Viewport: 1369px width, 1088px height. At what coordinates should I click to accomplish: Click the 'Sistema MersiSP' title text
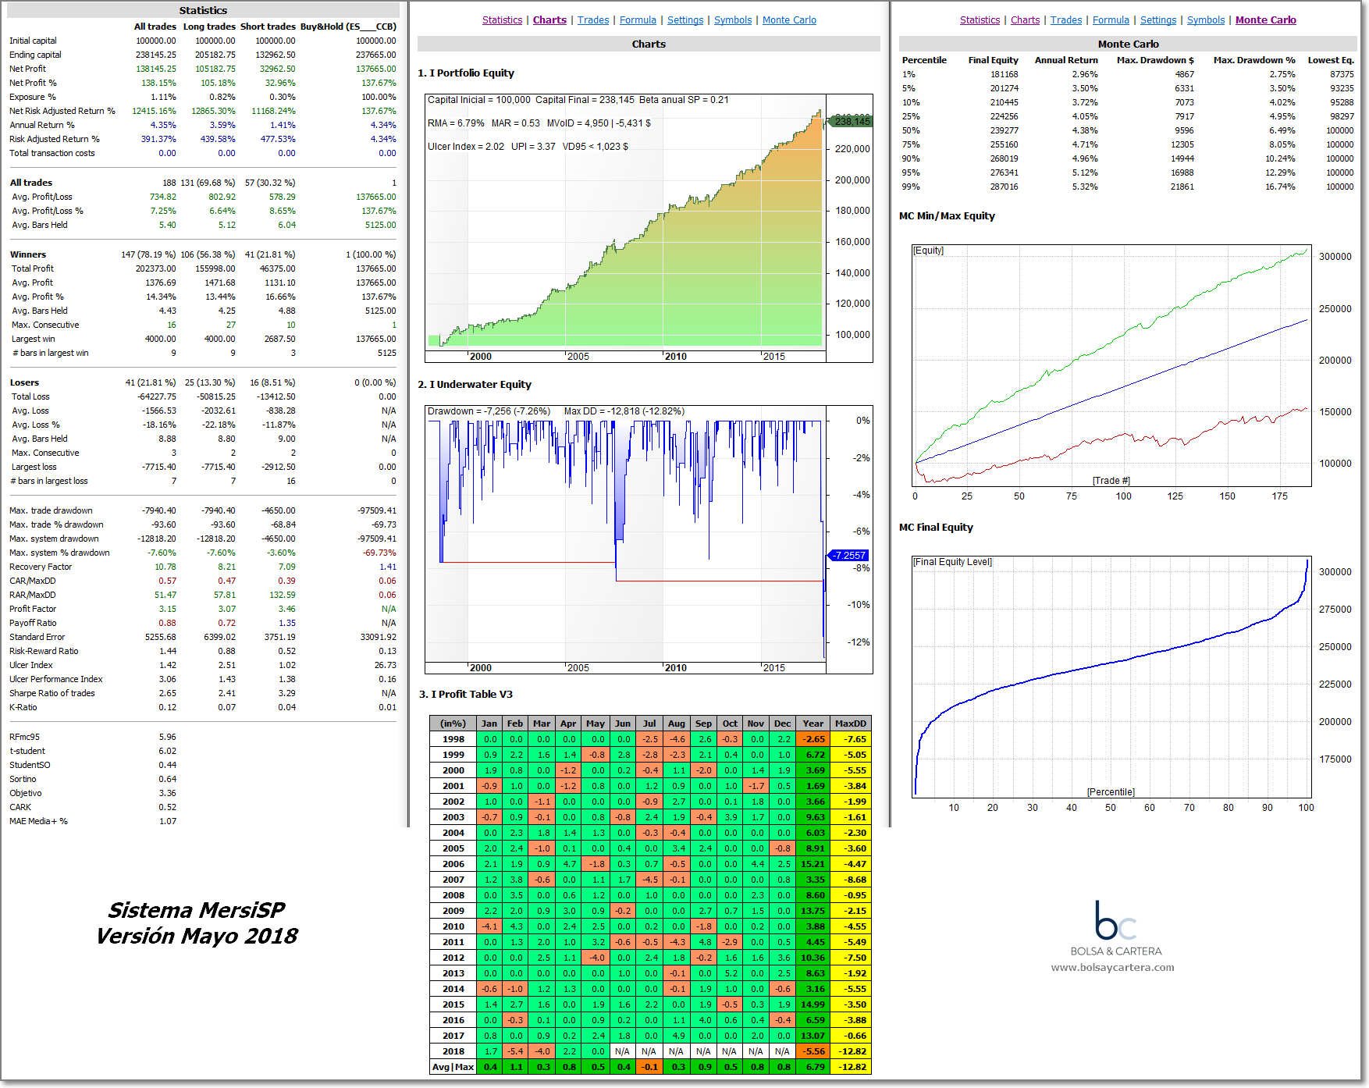coord(197,911)
